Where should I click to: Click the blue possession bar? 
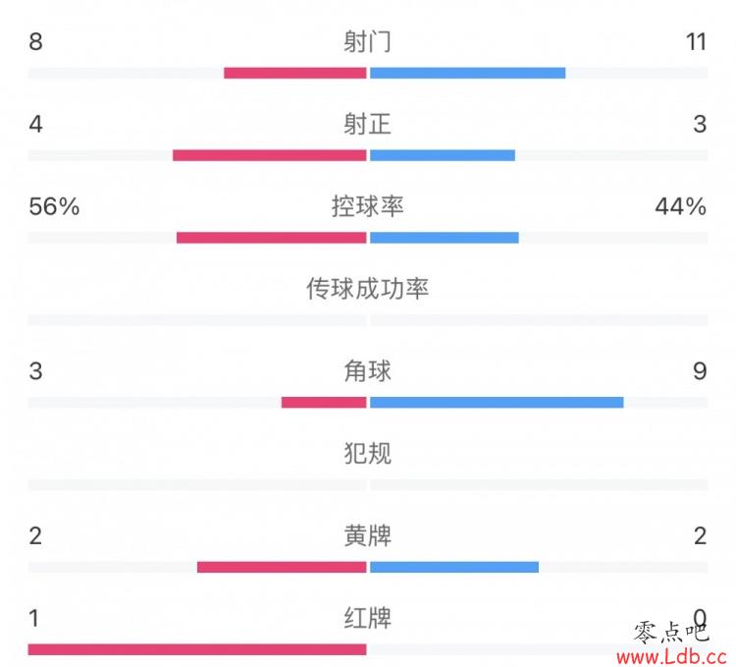coord(444,238)
